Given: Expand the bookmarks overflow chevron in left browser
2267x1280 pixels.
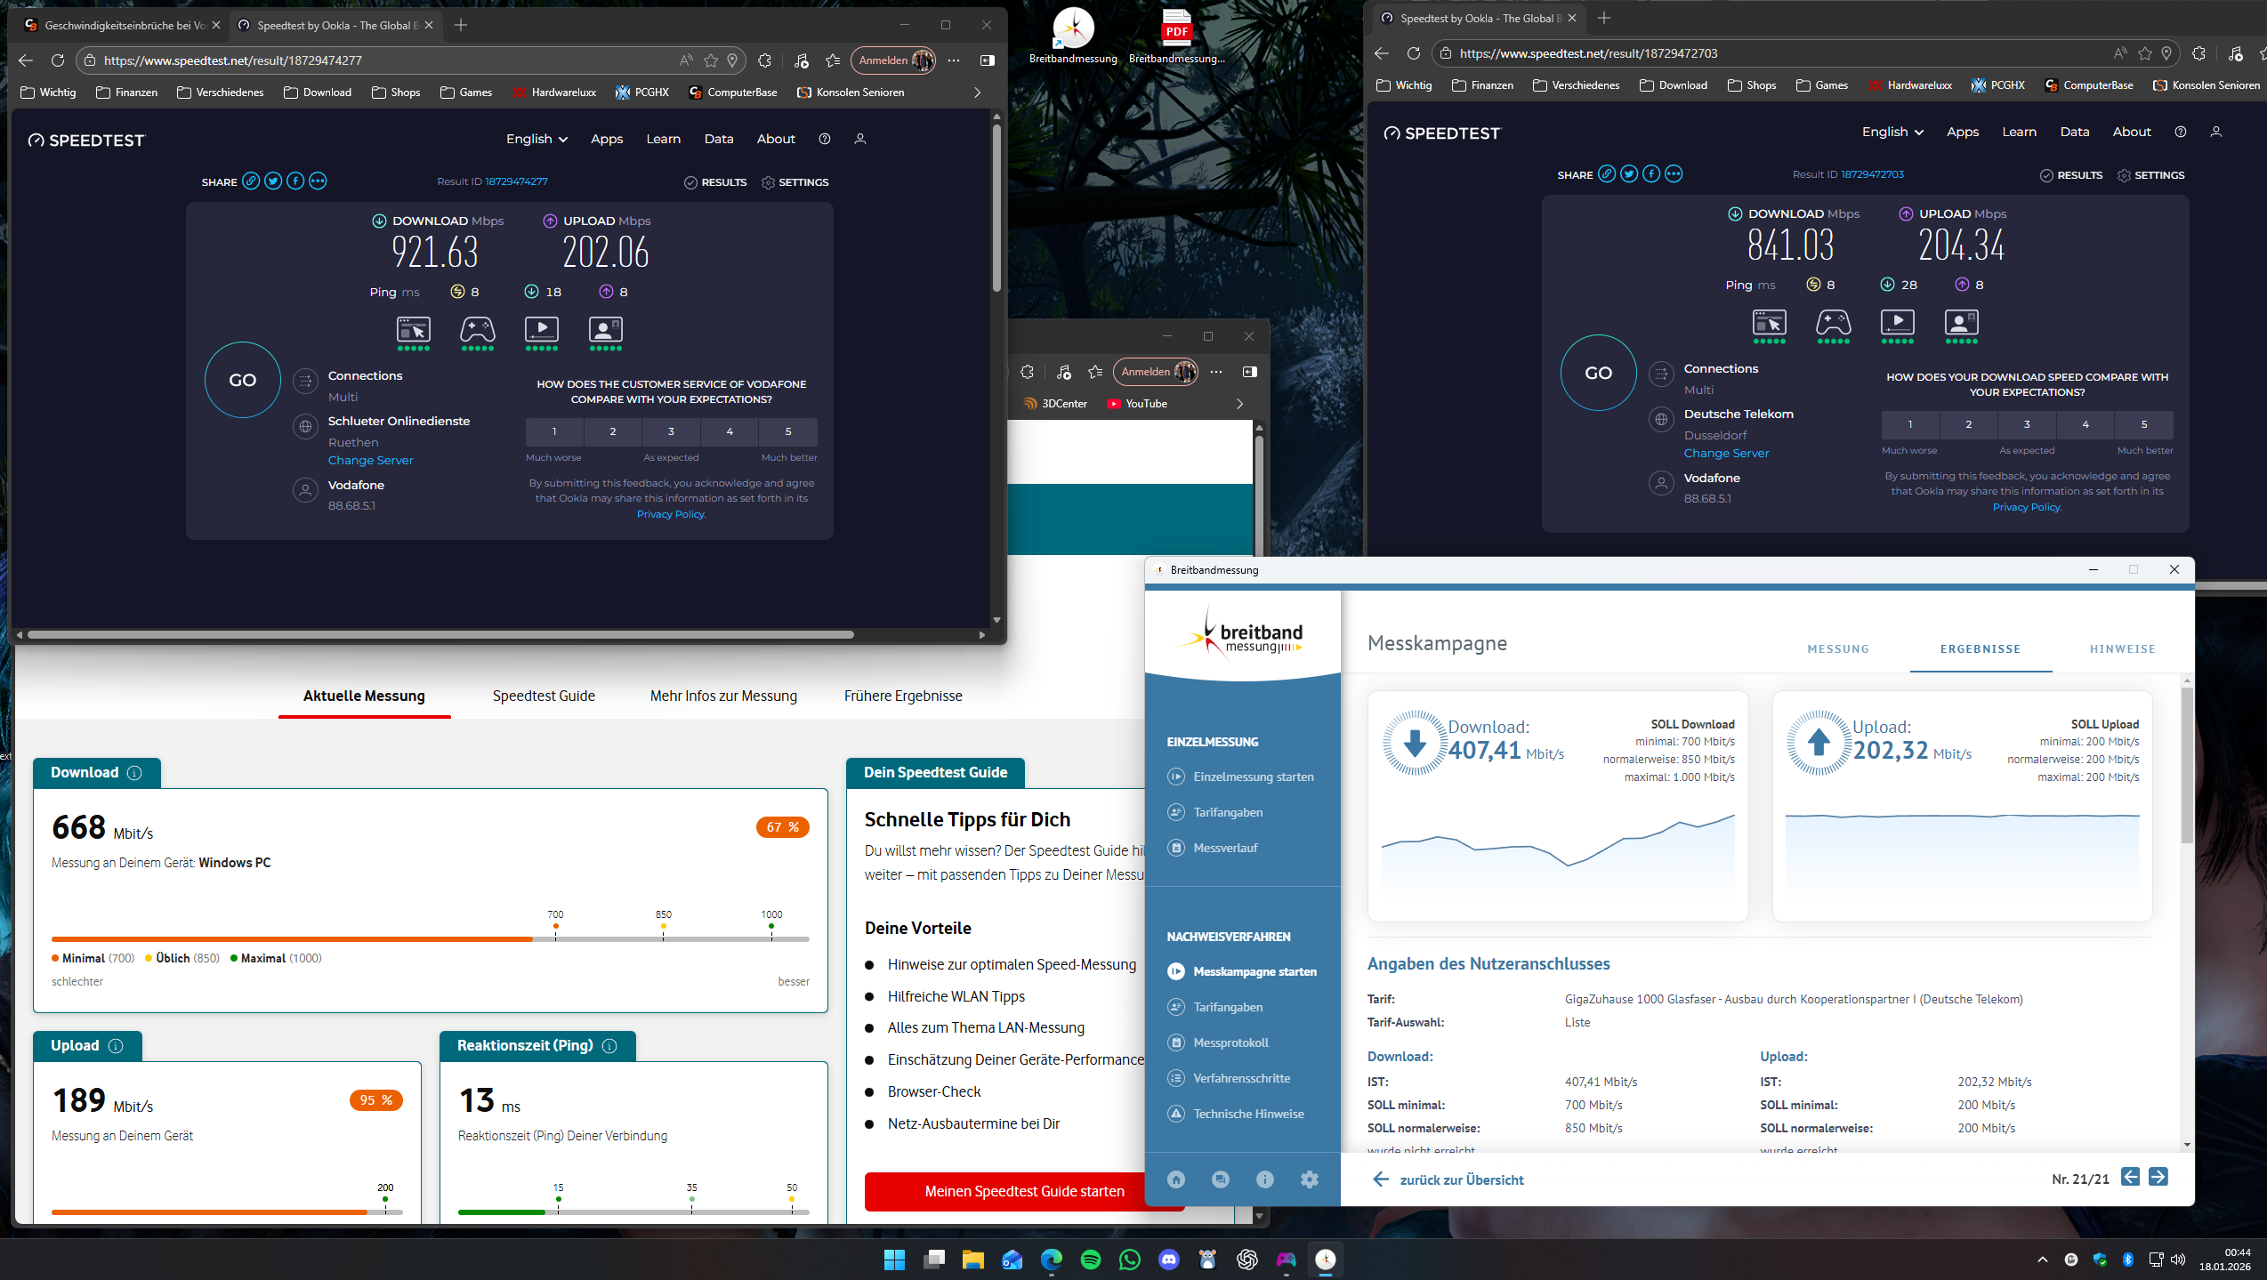Looking at the screenshot, I should click(x=977, y=93).
